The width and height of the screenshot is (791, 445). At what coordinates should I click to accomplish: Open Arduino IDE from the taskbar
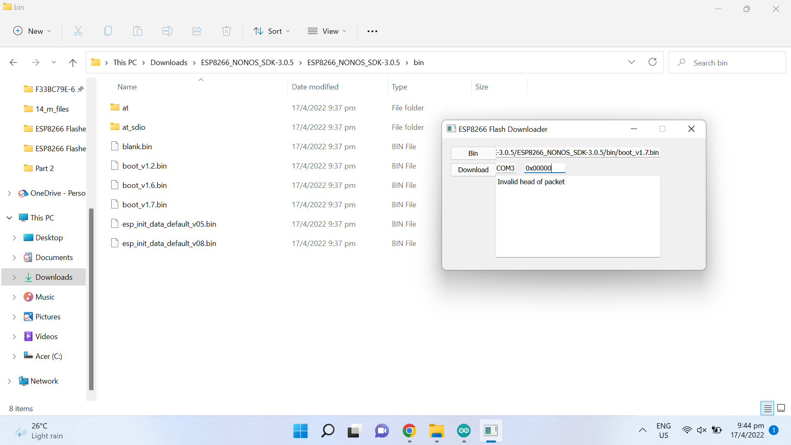(464, 431)
